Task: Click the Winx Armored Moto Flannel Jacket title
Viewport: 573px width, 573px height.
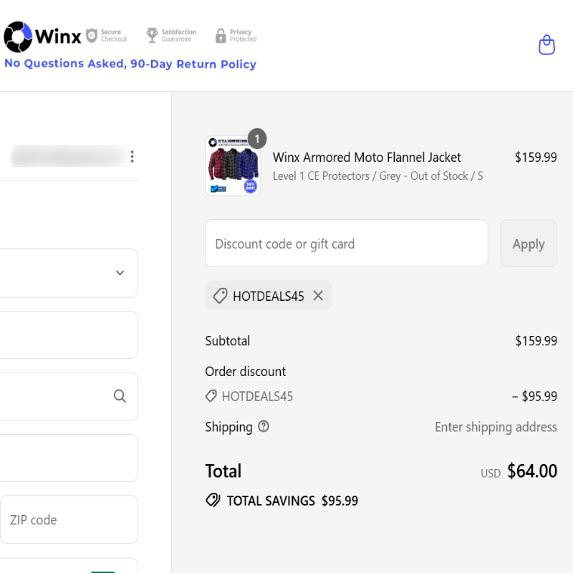Action: point(367,158)
